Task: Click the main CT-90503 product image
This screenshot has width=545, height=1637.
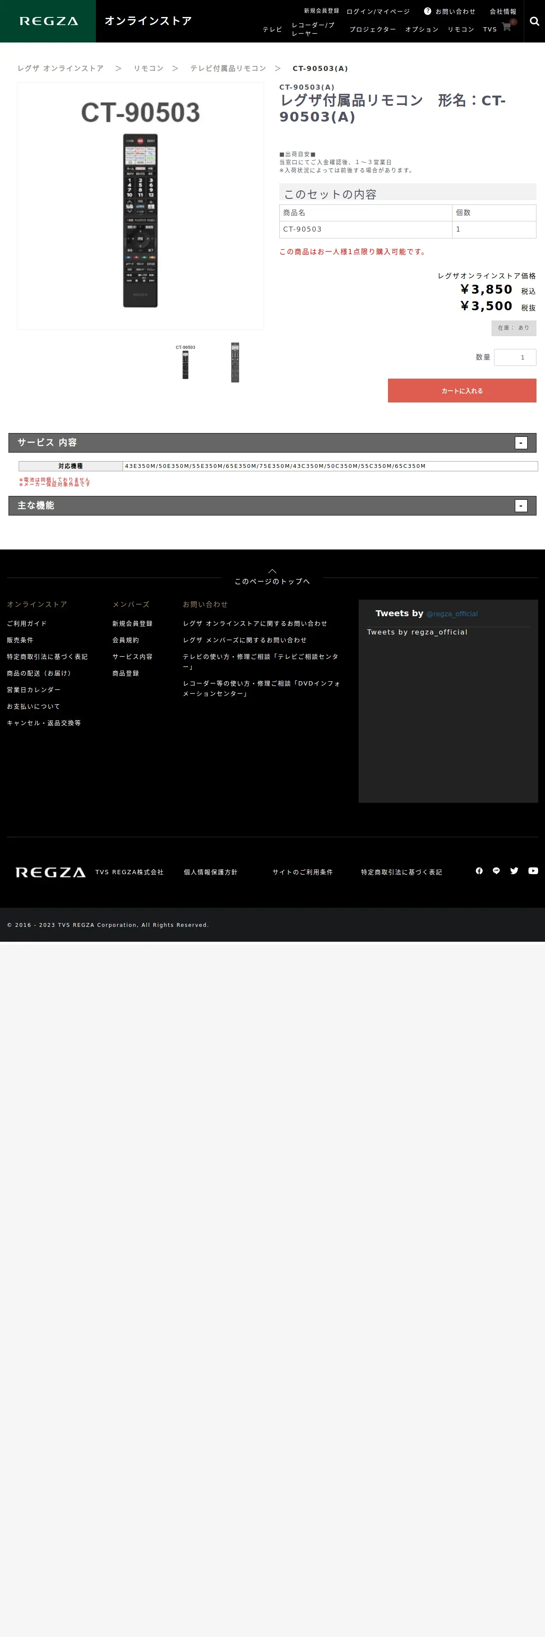Action: coord(140,206)
